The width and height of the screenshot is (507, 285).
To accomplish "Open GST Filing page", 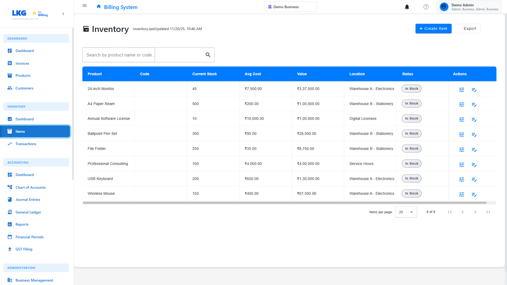I will (x=24, y=249).
